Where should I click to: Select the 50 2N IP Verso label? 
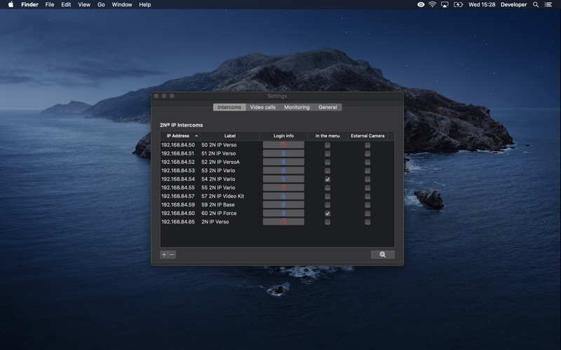[219, 145]
